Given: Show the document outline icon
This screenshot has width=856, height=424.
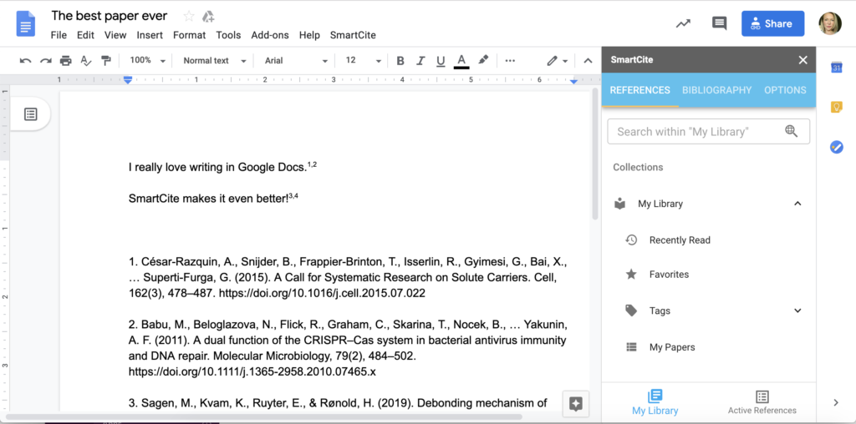Looking at the screenshot, I should pos(31,114).
